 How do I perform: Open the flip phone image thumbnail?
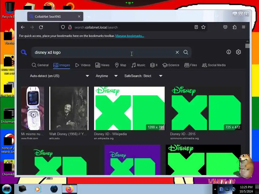coord(33,108)
